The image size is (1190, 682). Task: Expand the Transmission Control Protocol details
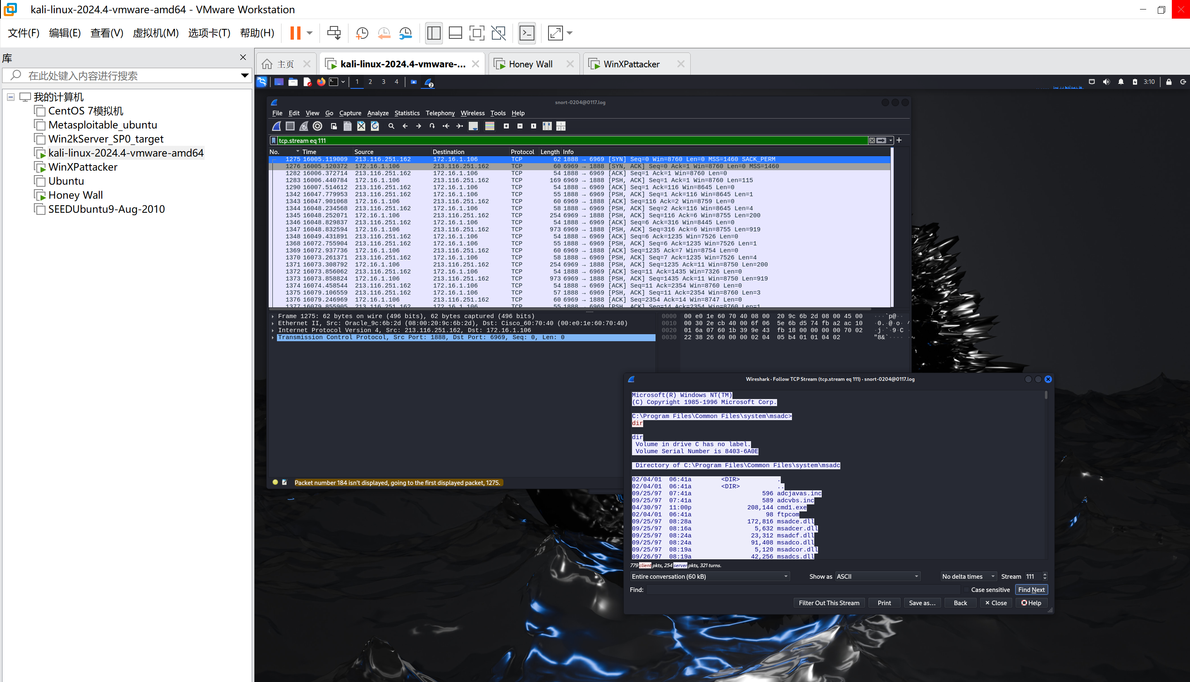point(272,337)
